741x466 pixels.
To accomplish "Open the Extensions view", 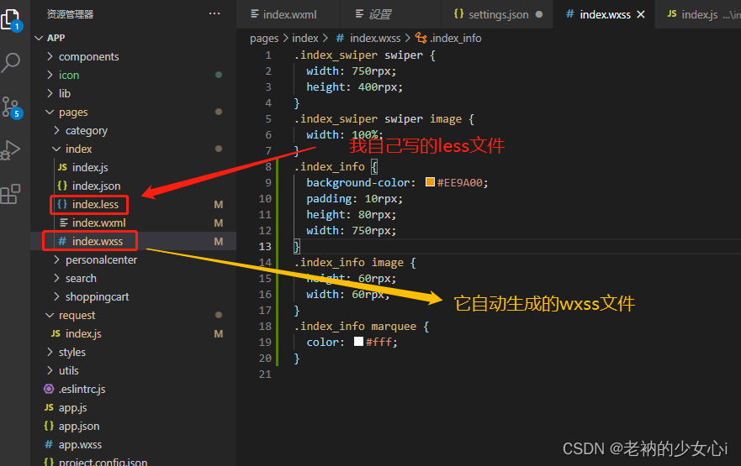I will pos(10,194).
